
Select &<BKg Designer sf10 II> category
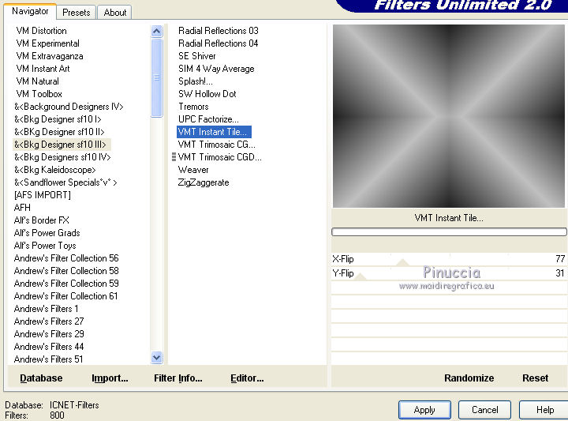[59, 132]
